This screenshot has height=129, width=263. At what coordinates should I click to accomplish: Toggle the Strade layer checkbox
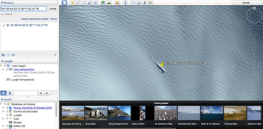7,122
